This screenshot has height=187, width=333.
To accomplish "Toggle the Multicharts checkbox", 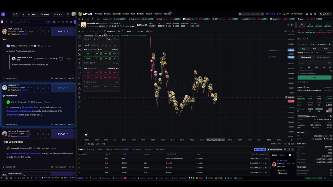I will (x=105, y=31).
